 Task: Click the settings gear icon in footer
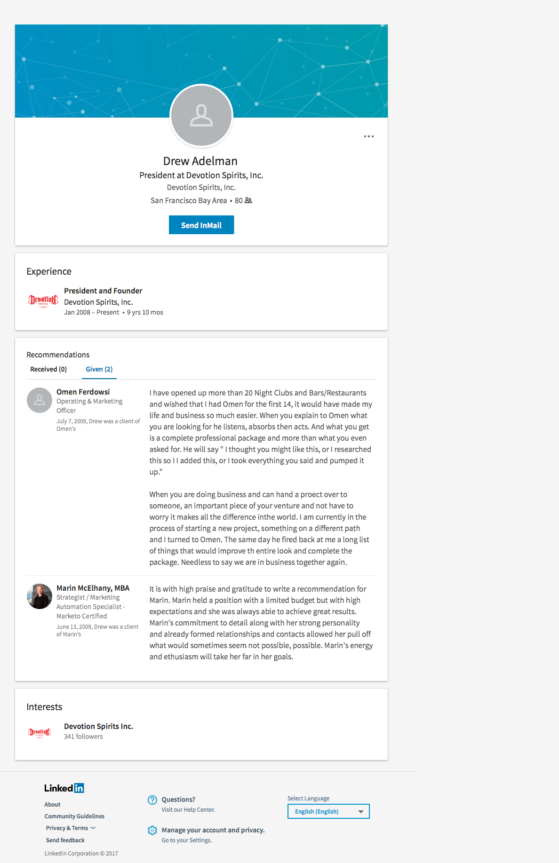click(152, 831)
